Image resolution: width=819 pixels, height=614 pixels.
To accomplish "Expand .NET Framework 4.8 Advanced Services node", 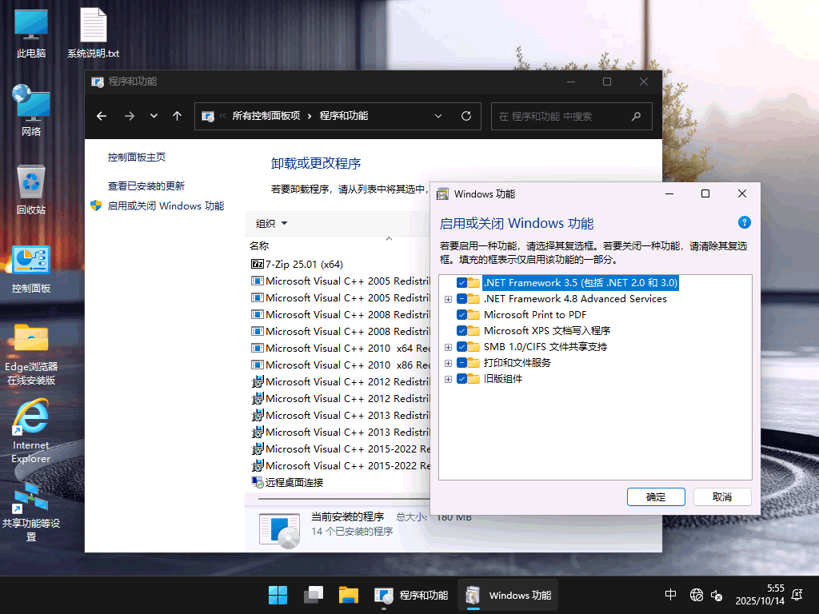I will 448,299.
